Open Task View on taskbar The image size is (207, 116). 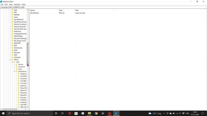click(62, 113)
